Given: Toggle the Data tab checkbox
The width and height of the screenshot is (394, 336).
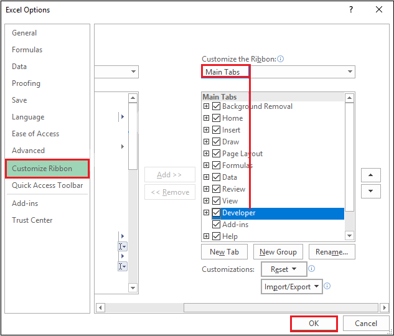Looking at the screenshot, I should pos(216,177).
